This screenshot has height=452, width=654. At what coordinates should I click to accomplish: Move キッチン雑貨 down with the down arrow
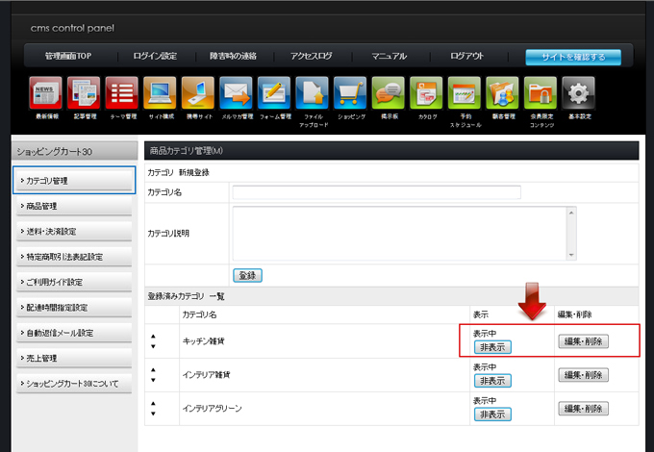click(153, 346)
